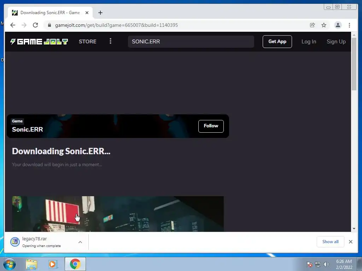The image size is (362, 271).
Task: Click the taskbar clock showing 6:26 AM
Action: click(344, 264)
